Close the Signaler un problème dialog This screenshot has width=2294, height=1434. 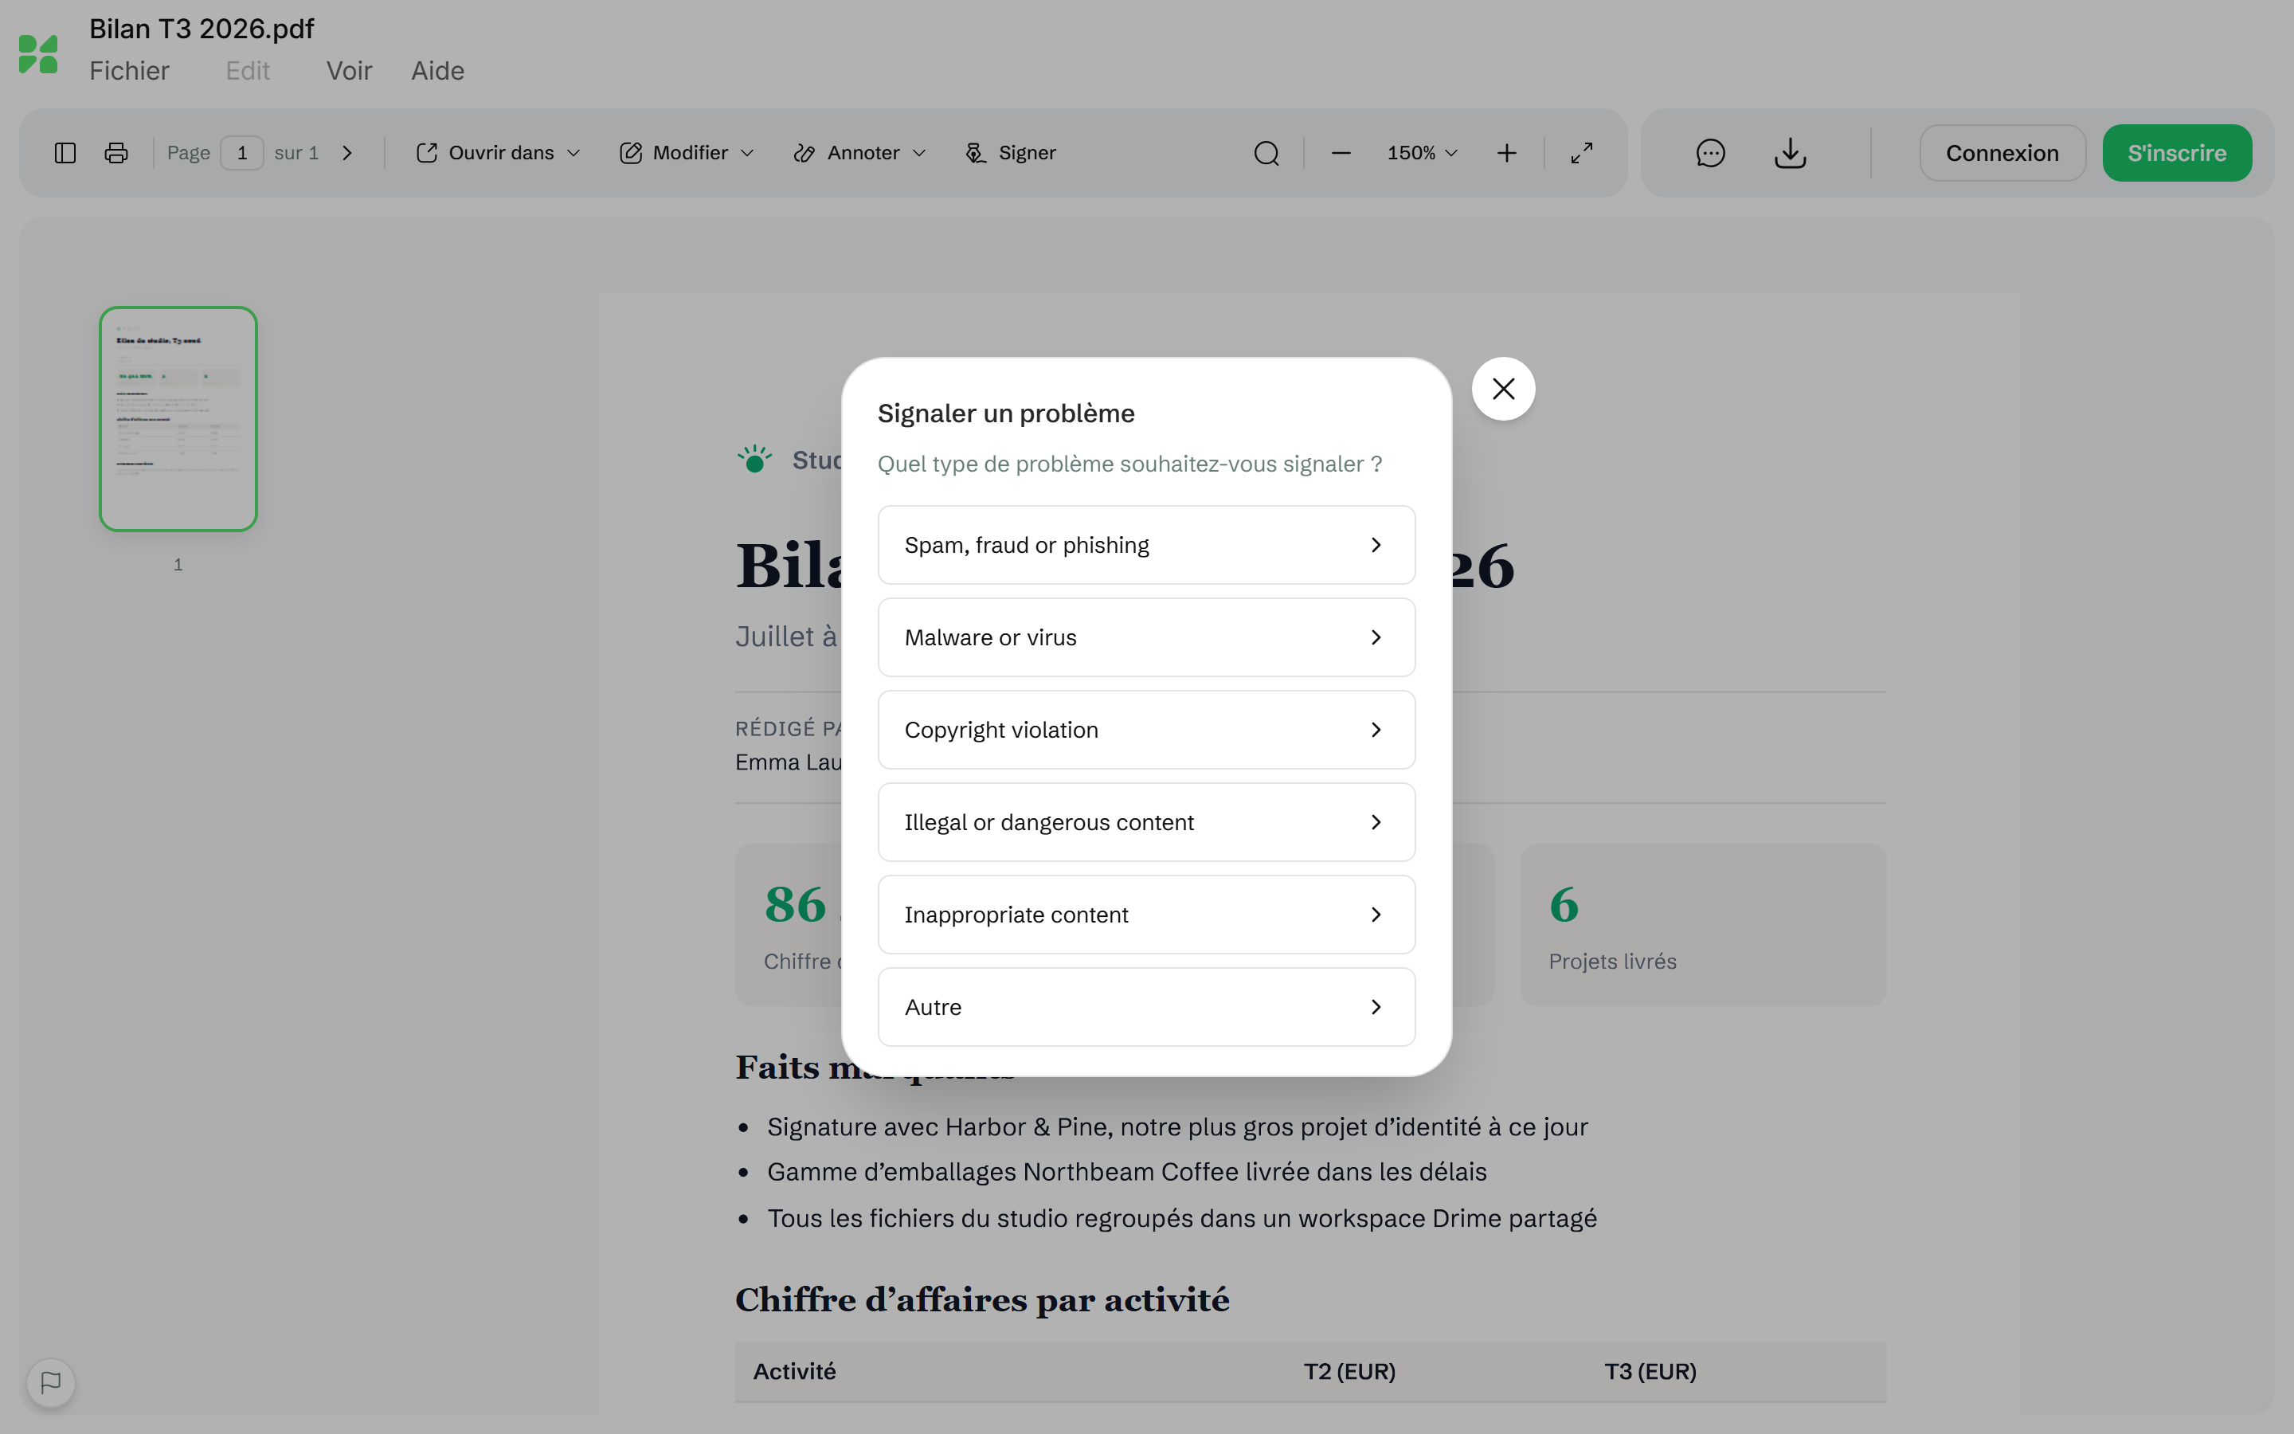click(1503, 389)
